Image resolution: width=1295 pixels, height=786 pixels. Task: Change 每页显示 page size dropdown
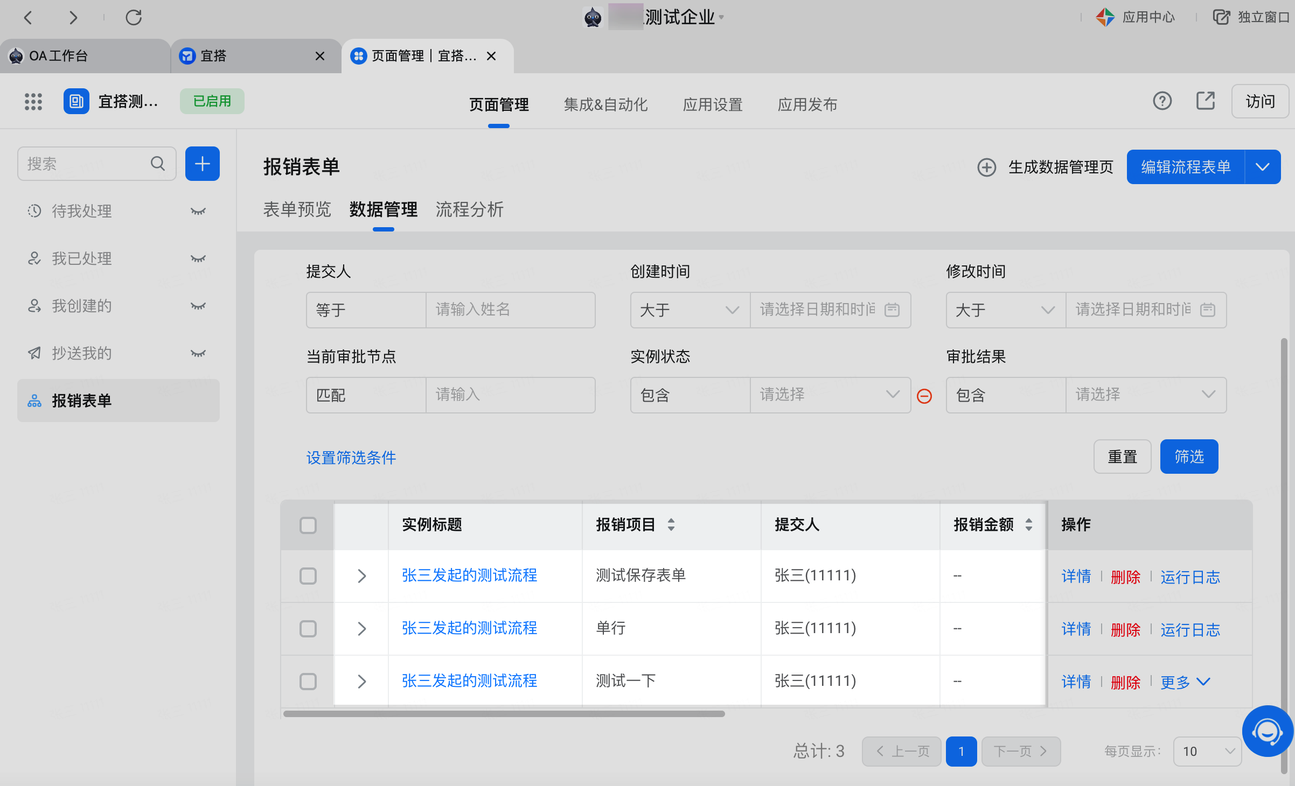[1207, 751]
